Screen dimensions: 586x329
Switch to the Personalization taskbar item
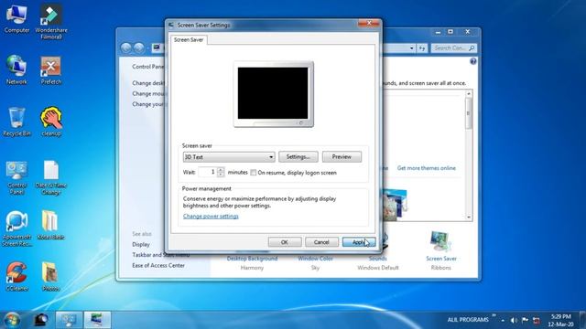point(97,320)
